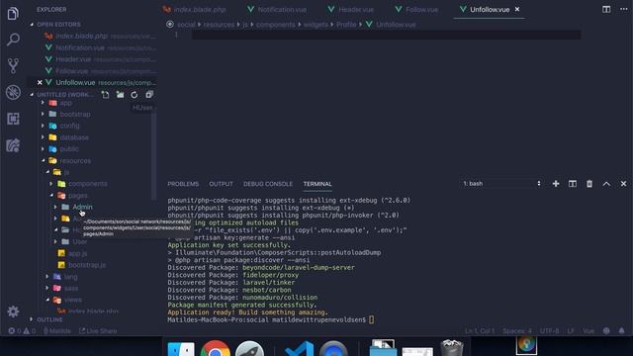The height and width of the screenshot is (356, 633).
Task: Change file encoding via UTF-8
Action: (x=550, y=331)
